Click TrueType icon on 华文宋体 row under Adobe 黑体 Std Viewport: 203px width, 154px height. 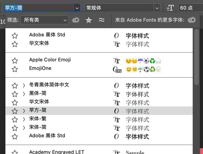point(117,44)
